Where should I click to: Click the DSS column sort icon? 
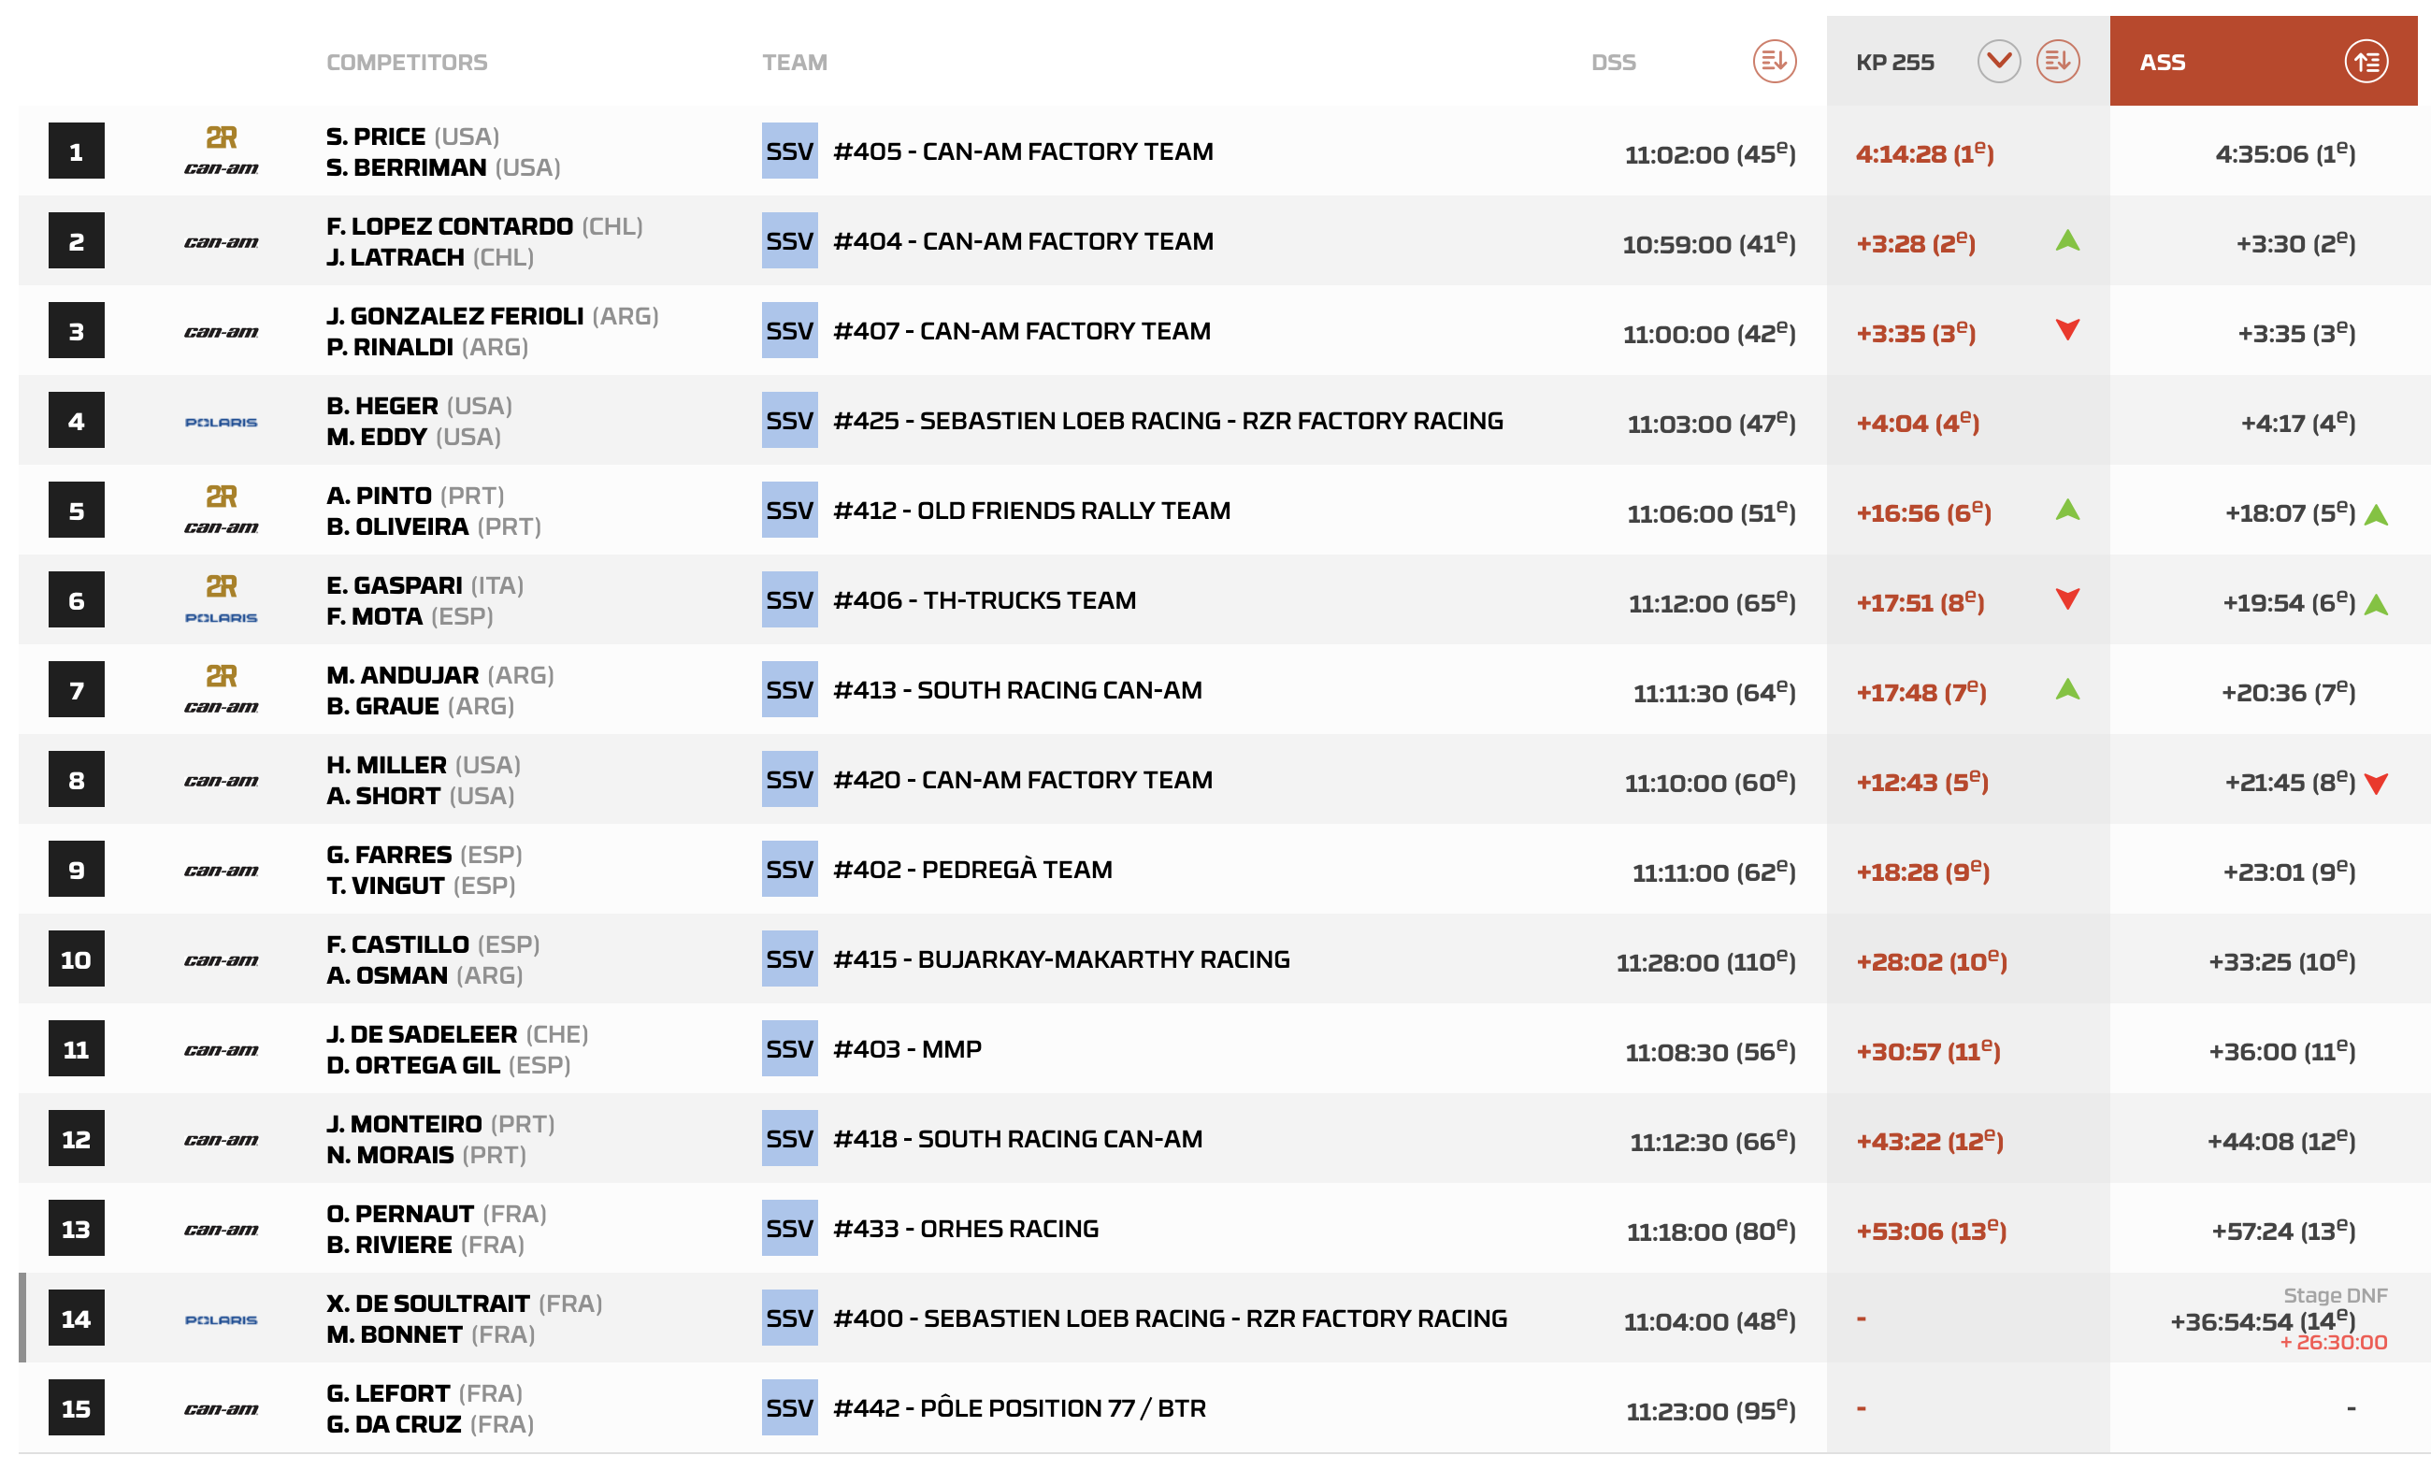(x=1773, y=62)
